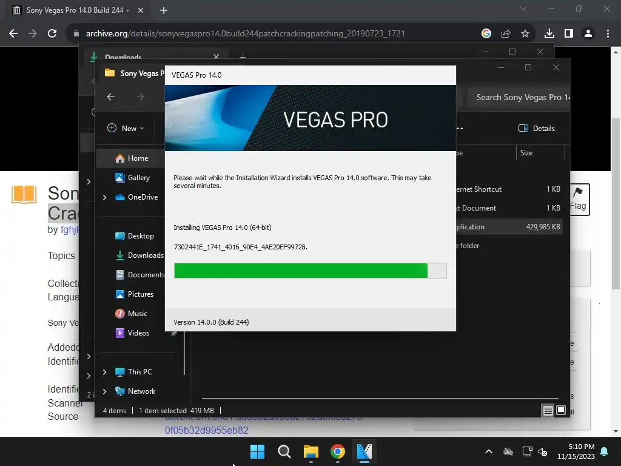Switch Explorer to details list view icon

548,411
